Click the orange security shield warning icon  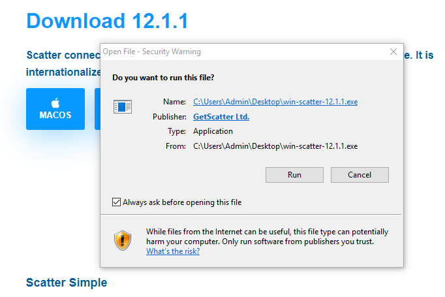(123, 240)
